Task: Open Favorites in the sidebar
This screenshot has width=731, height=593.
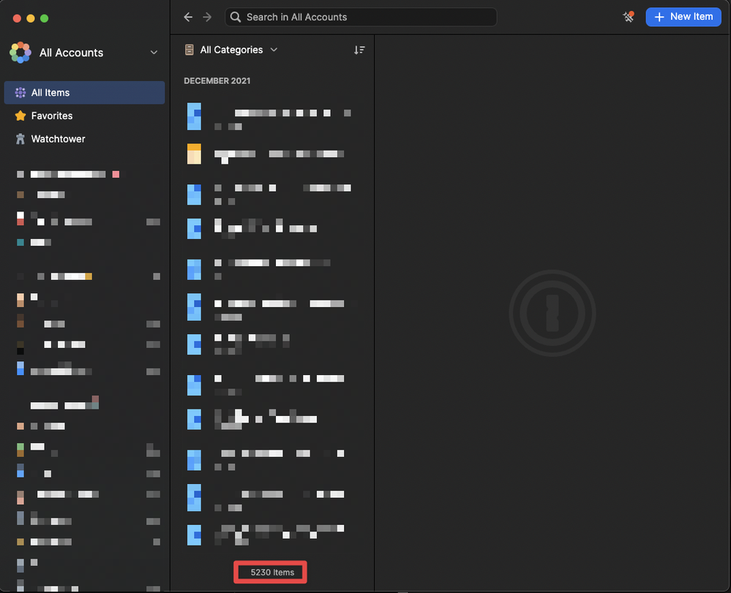Action: [x=52, y=116]
